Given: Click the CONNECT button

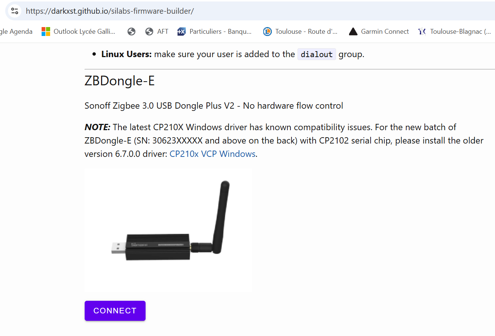Looking at the screenshot, I should tap(115, 311).
